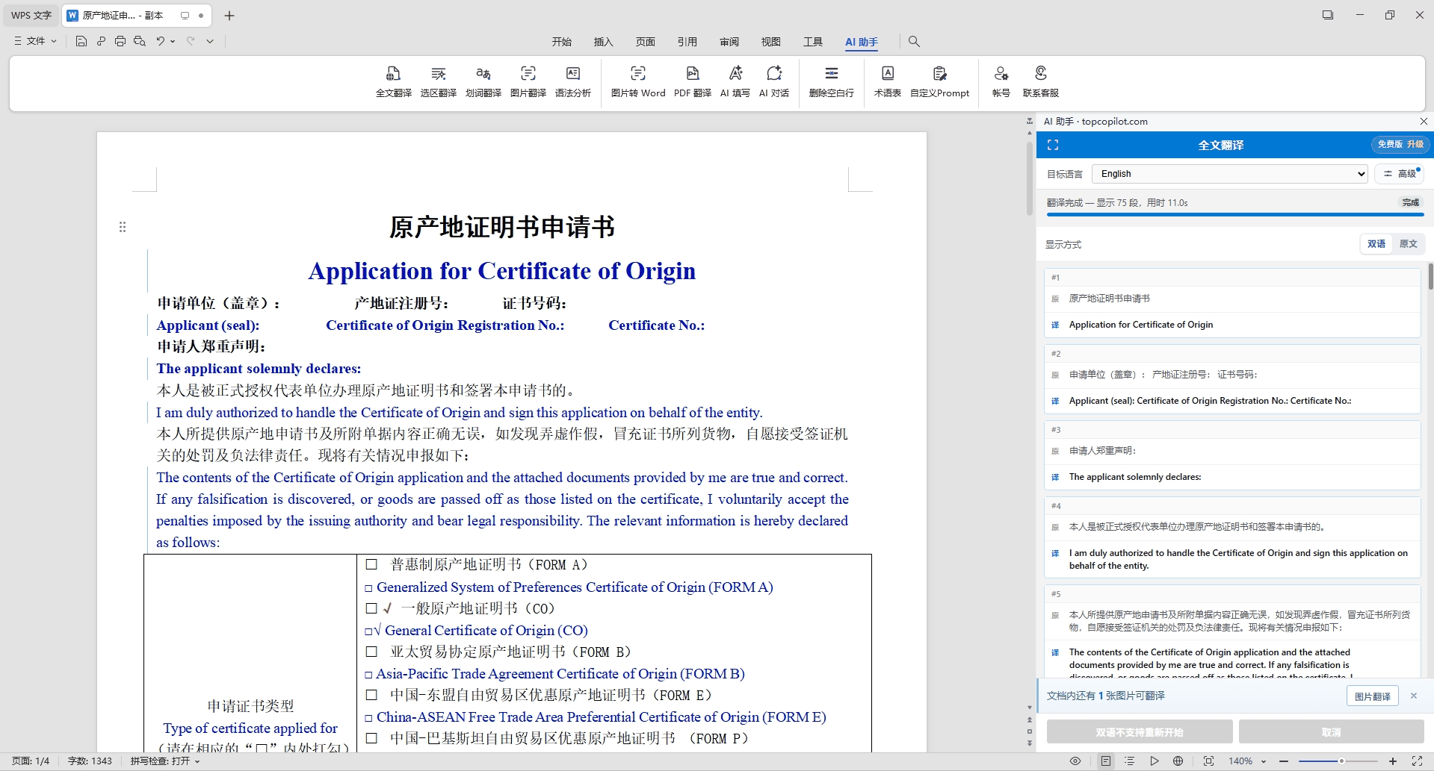Screen dimensions: 1434x771
Task: Run 删除空白行 remove blank lines
Action: [831, 82]
